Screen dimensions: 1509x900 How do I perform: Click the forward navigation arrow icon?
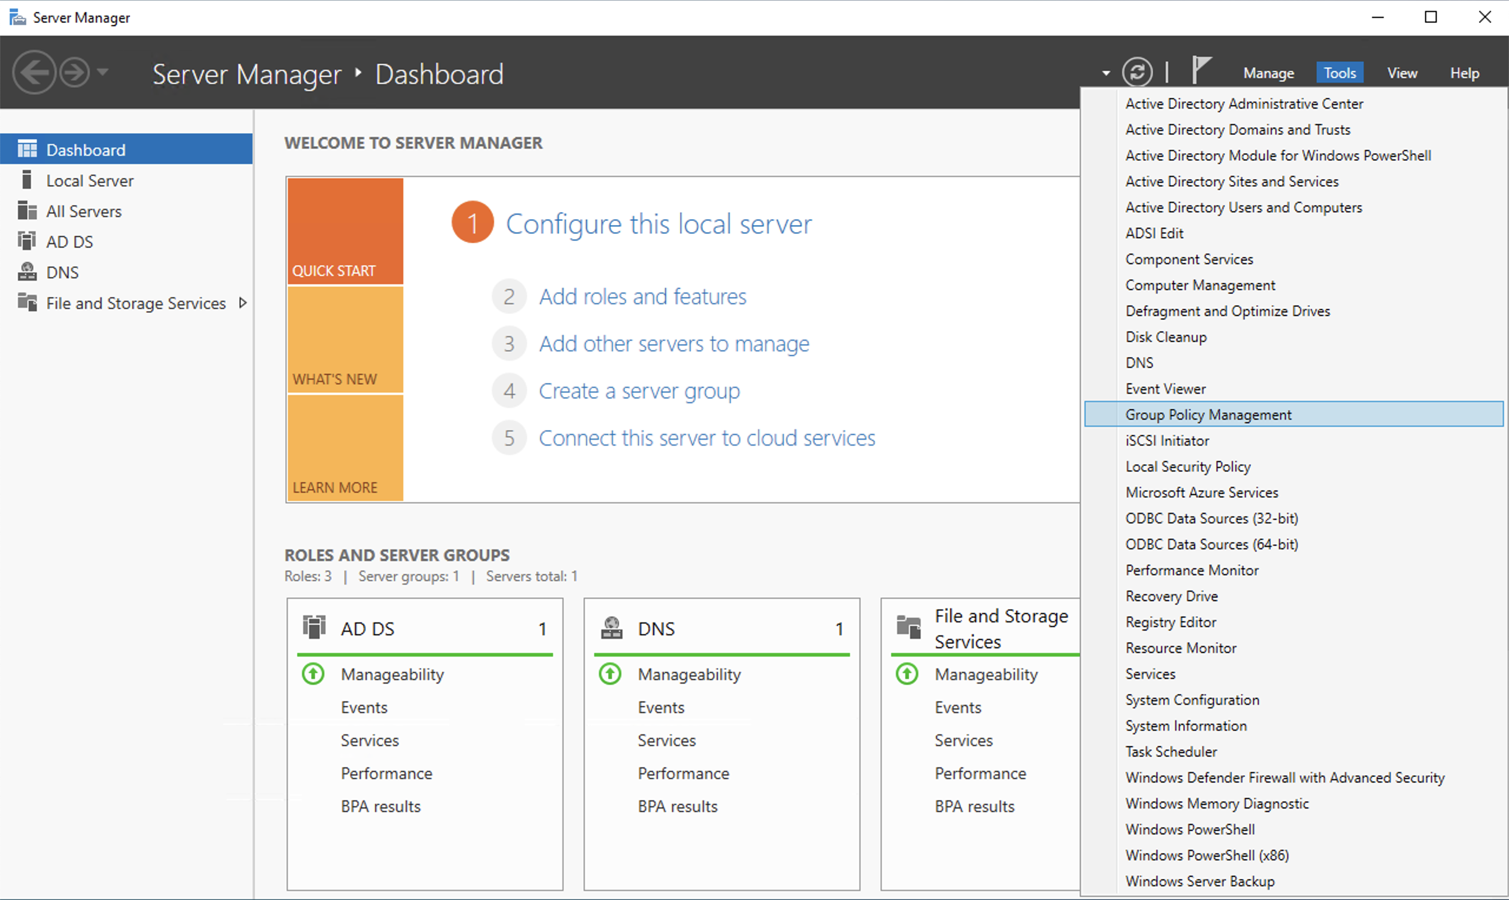coord(75,72)
